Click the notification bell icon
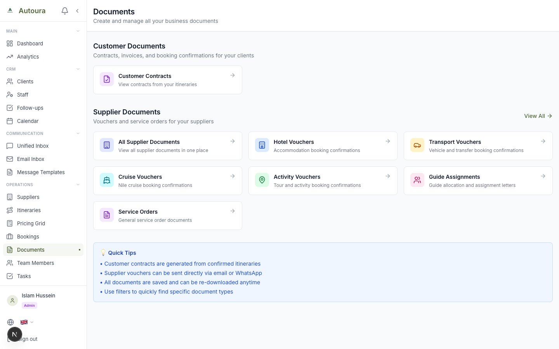This screenshot has width=559, height=349. click(x=65, y=11)
